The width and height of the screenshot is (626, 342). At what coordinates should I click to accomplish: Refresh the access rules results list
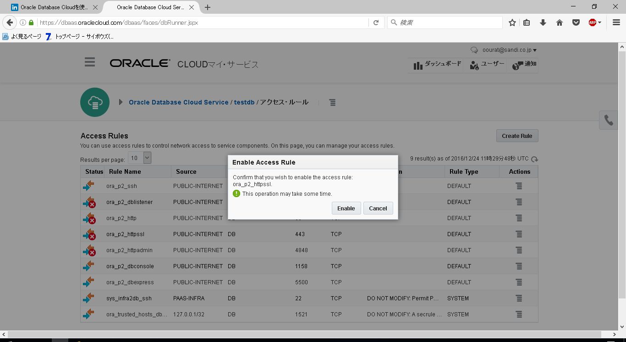(534, 159)
